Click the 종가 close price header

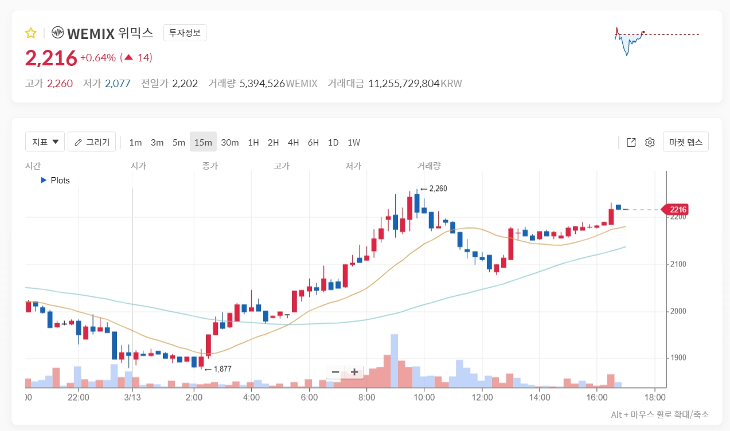(x=210, y=166)
